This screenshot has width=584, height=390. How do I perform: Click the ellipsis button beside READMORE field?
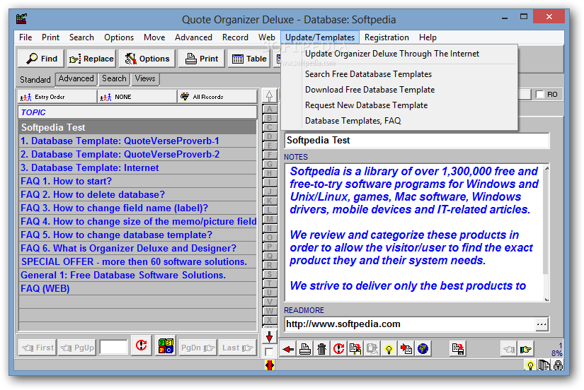pos(542,324)
